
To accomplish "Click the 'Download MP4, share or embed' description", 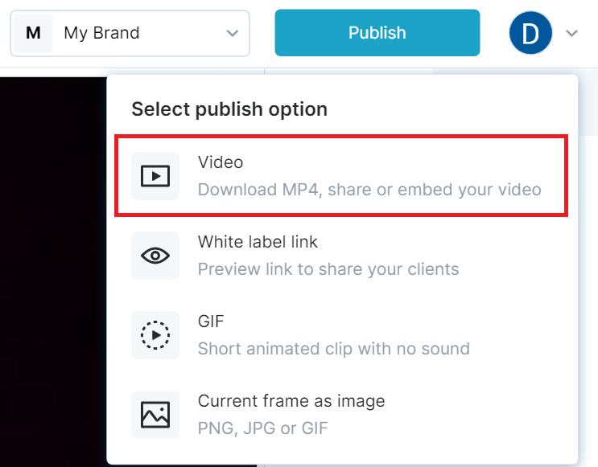I will click(x=369, y=190).
